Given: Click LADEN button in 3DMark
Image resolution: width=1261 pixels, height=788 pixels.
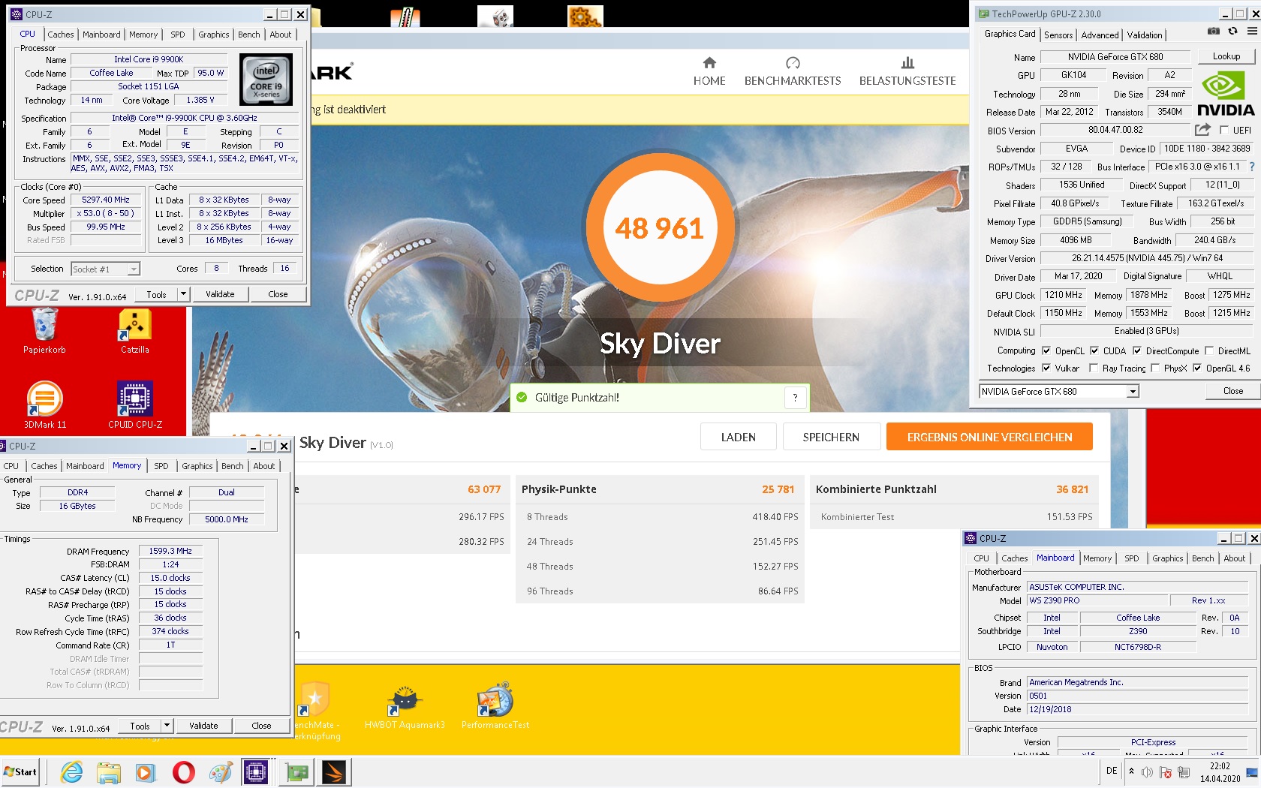Looking at the screenshot, I should click(x=739, y=437).
